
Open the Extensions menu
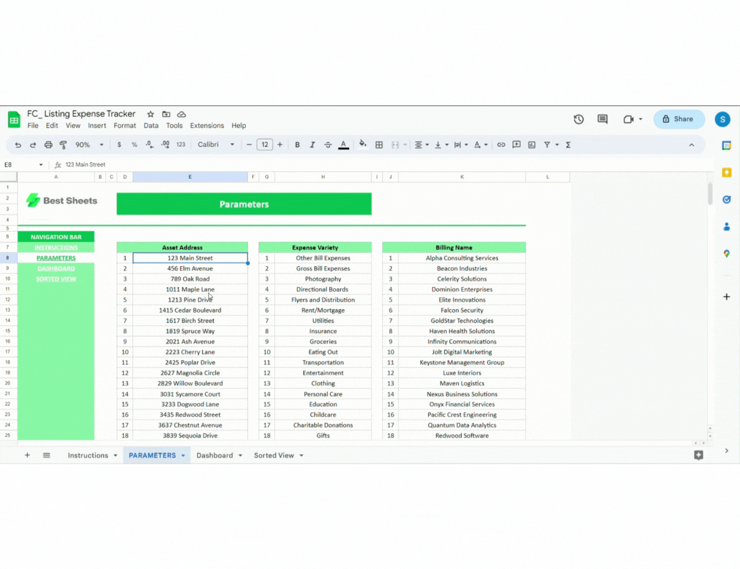tap(207, 125)
